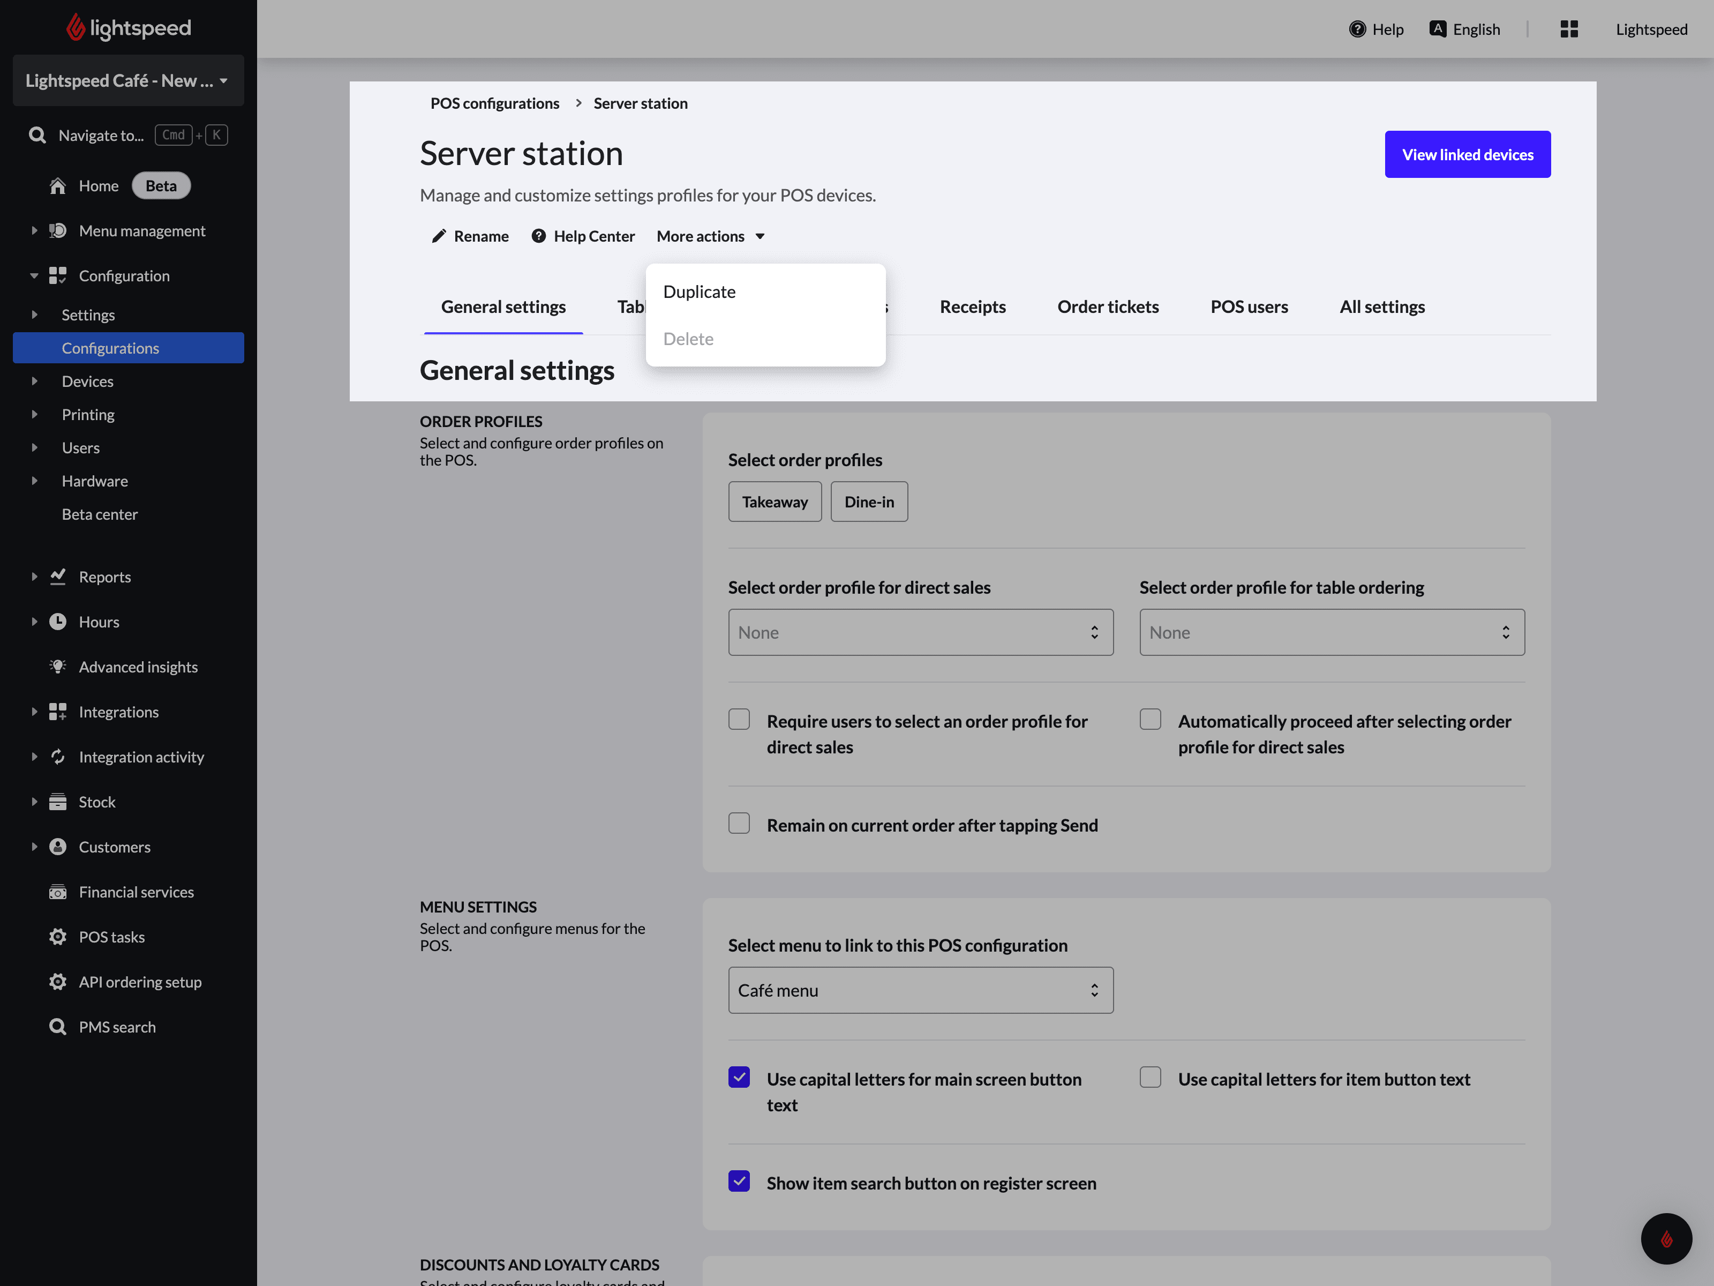Image resolution: width=1714 pixels, height=1286 pixels.
Task: Expand the Devices tree item
Action: [x=34, y=382]
